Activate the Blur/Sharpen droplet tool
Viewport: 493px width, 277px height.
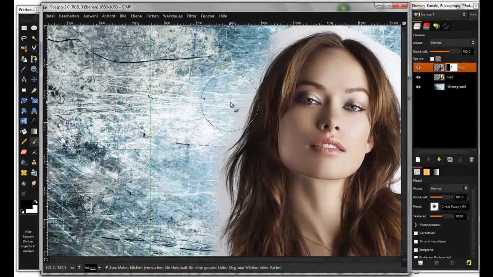pos(24,183)
